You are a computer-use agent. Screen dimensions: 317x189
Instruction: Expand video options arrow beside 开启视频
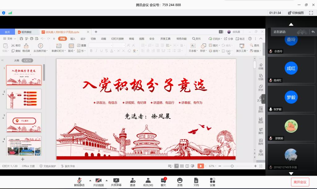106,180
